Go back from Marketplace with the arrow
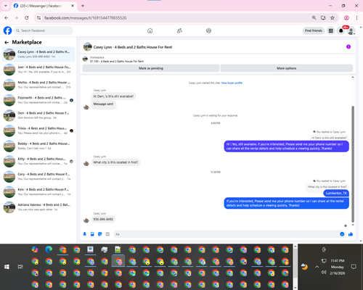Image resolution: width=363 pixels, height=290 pixels. (7, 42)
